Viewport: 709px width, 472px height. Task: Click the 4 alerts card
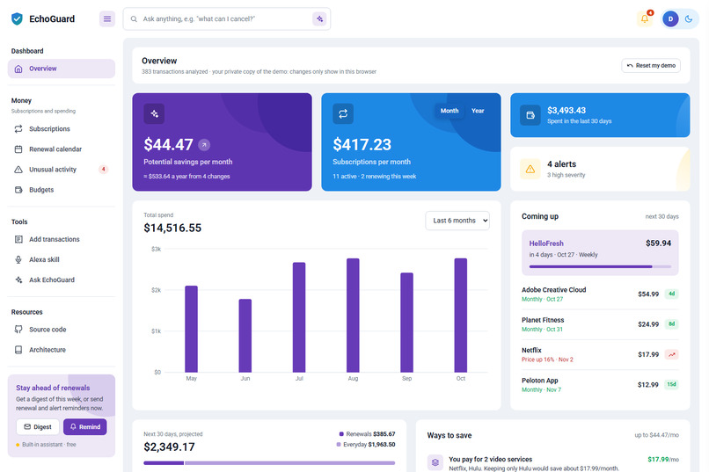pos(600,169)
